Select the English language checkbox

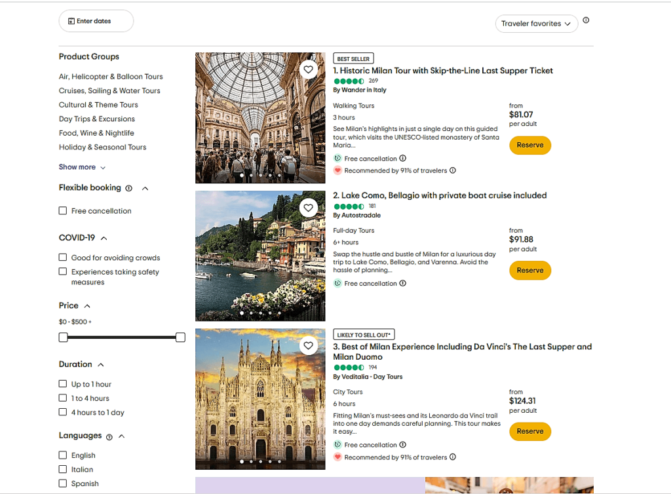pos(62,455)
